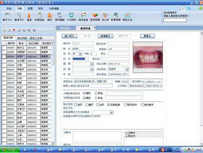Open the dropdown below the 就诊方式 label

112,112
